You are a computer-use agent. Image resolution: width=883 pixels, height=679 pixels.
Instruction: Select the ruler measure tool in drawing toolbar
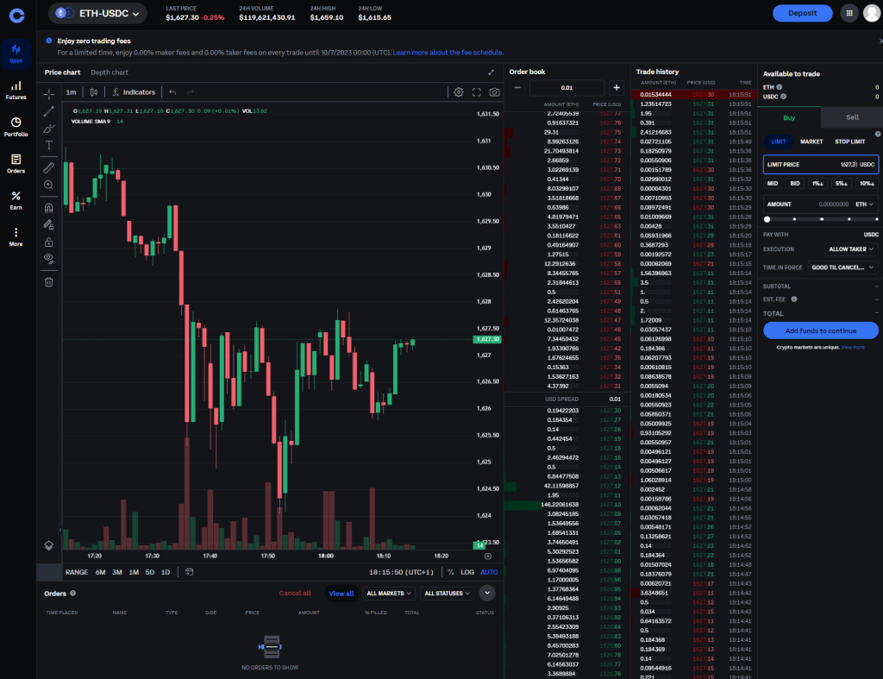click(48, 167)
